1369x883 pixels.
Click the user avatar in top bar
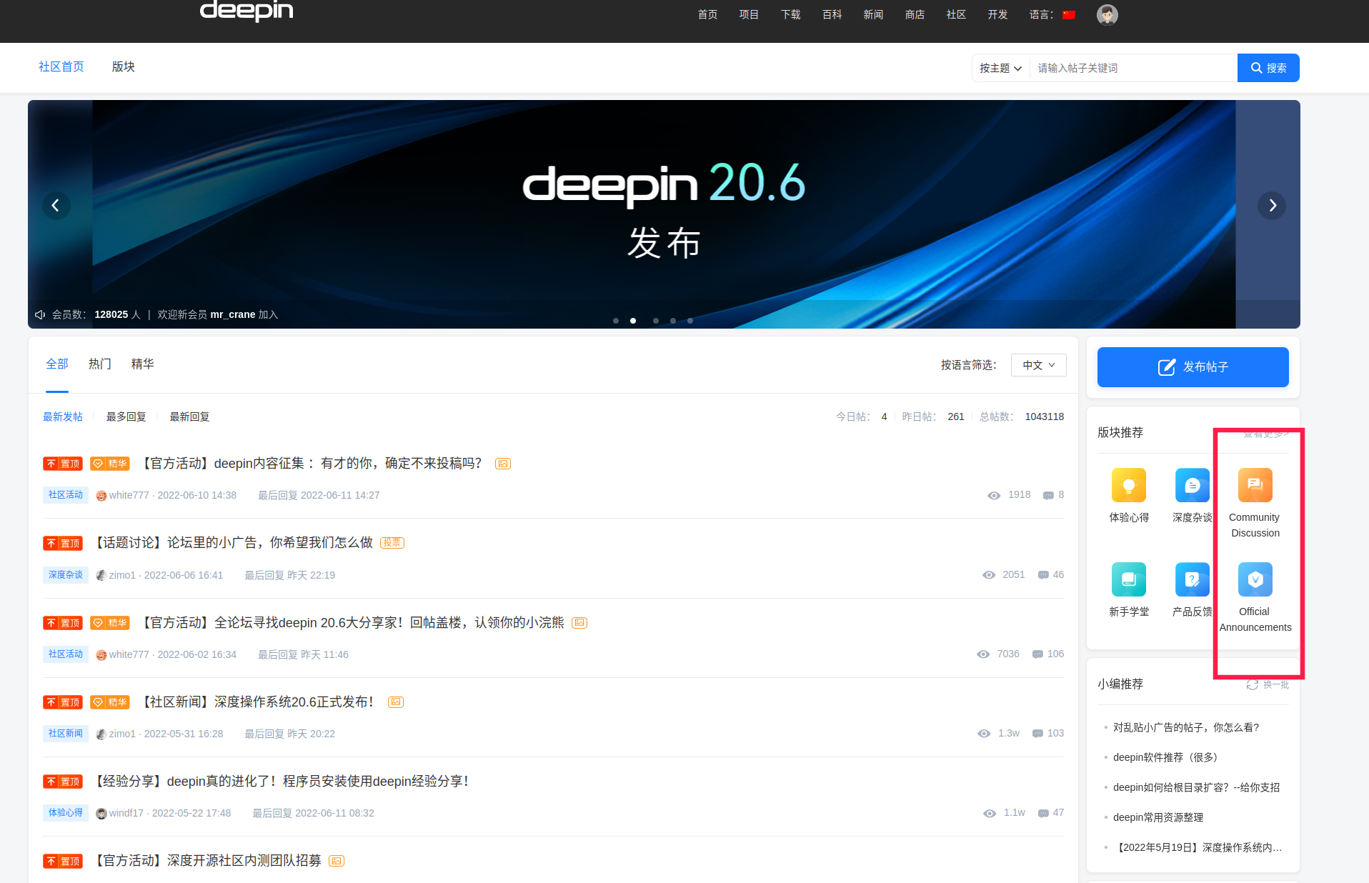1107,14
